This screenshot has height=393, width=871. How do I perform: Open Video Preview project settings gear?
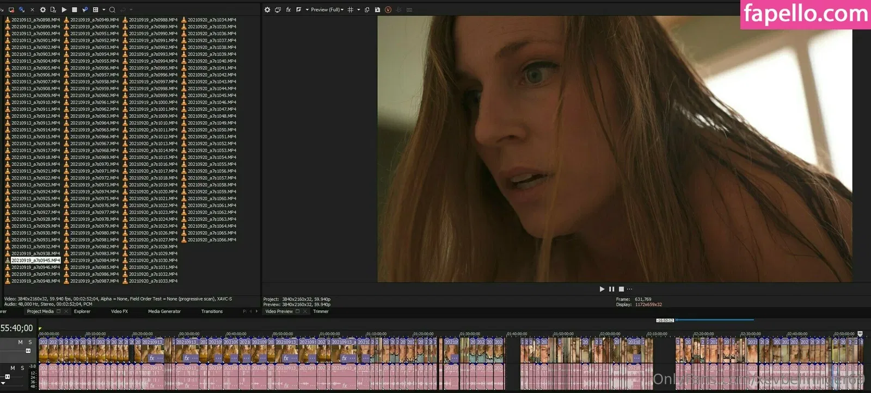[267, 10]
